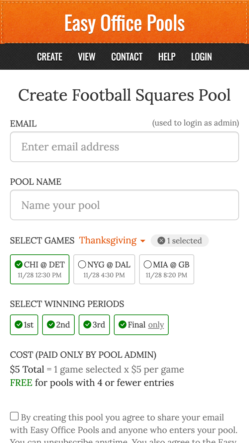Click the green checkmark on CHI @ DET
Screen dimensions: 249x443
click(x=19, y=264)
